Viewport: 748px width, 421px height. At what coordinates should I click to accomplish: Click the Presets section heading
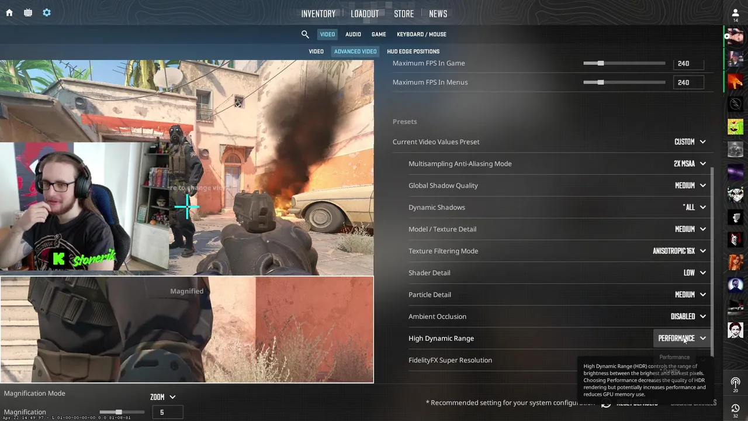coord(404,122)
